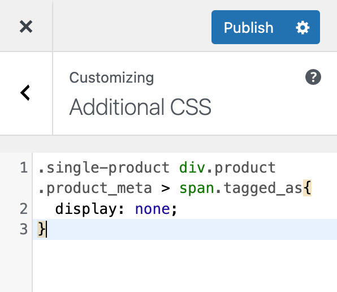Screen dimensions: 337x292
Task: Click line number 2 in the gutter
Action: pos(24,209)
